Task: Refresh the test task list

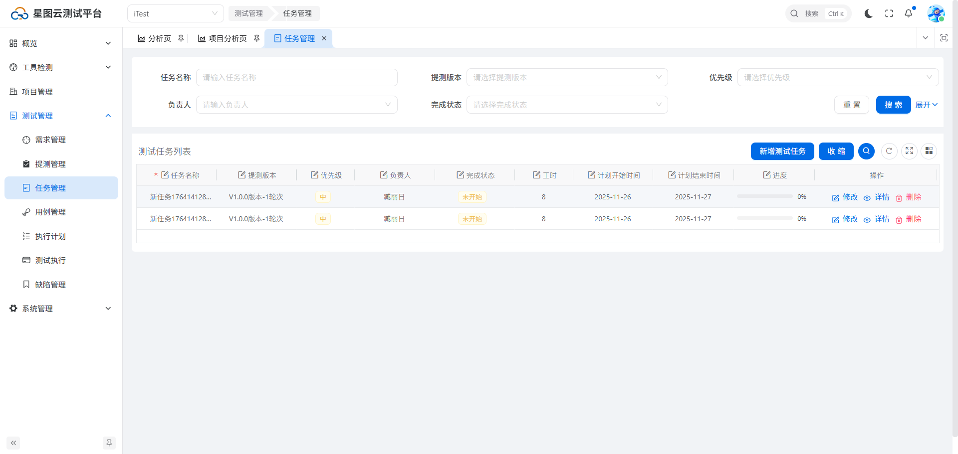Action: pos(889,151)
